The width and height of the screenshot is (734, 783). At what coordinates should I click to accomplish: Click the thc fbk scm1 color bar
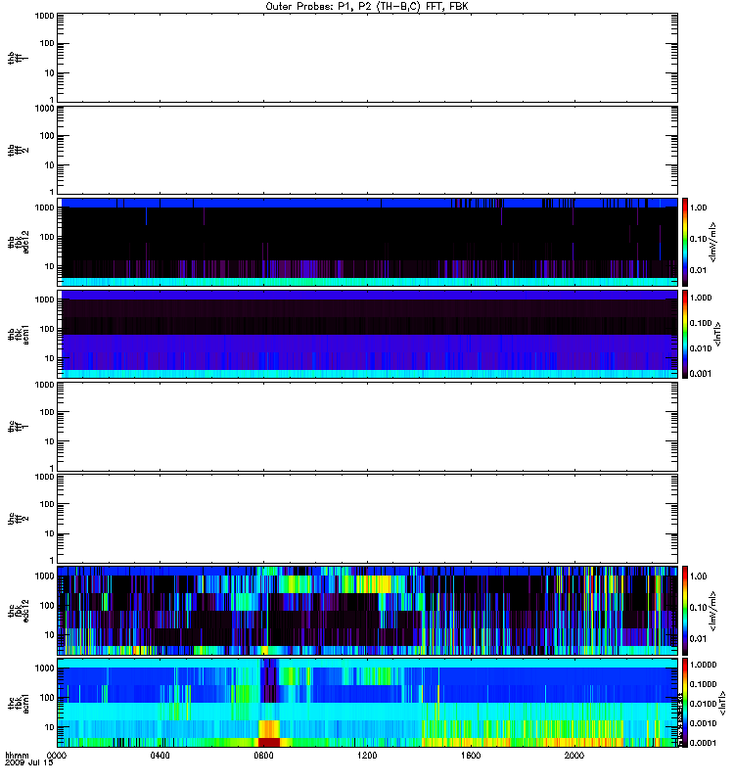pyautogui.click(x=685, y=703)
